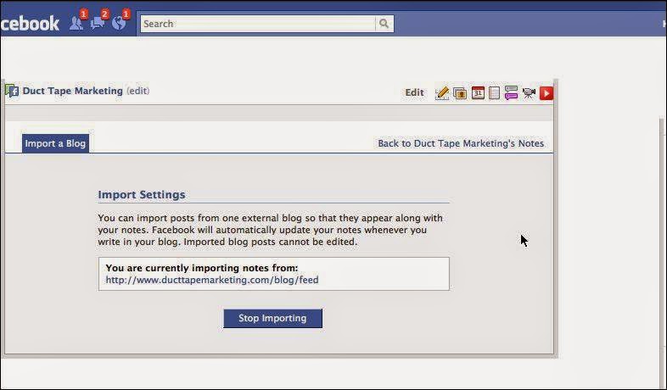This screenshot has width=667, height=390.
Task: Click the Duct Tape Marketing page icon
Action: [x=12, y=91]
